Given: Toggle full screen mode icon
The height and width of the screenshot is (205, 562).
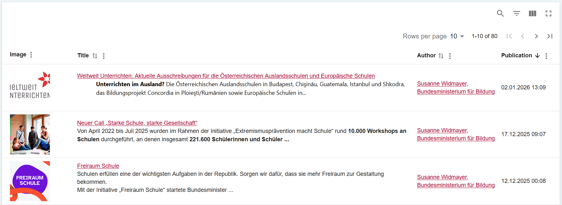Looking at the screenshot, I should 549,13.
